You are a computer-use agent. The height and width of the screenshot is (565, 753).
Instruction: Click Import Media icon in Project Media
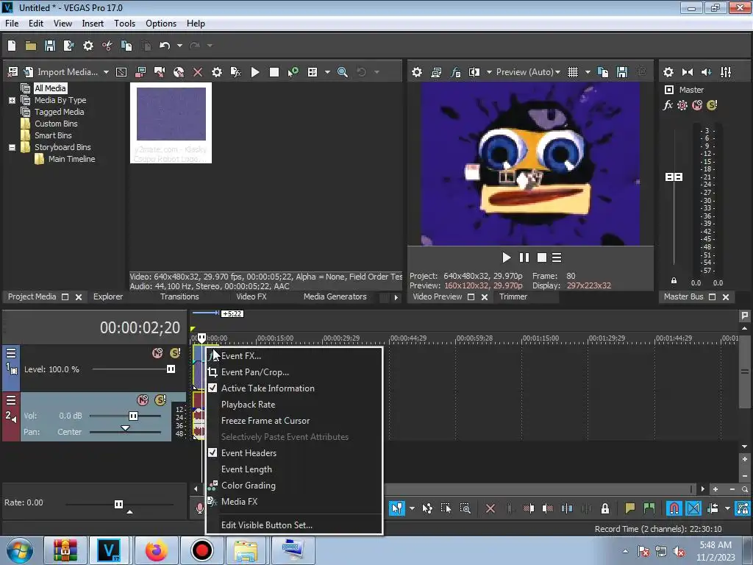point(29,72)
